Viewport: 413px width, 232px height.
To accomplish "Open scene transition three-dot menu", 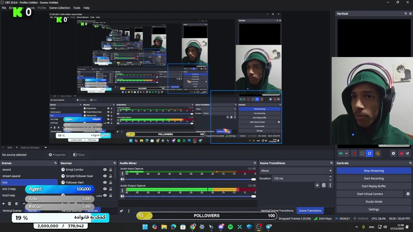I will coord(330,185).
